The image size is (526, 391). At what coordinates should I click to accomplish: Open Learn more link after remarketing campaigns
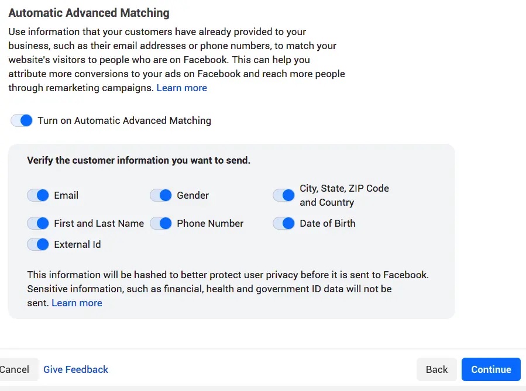point(181,88)
